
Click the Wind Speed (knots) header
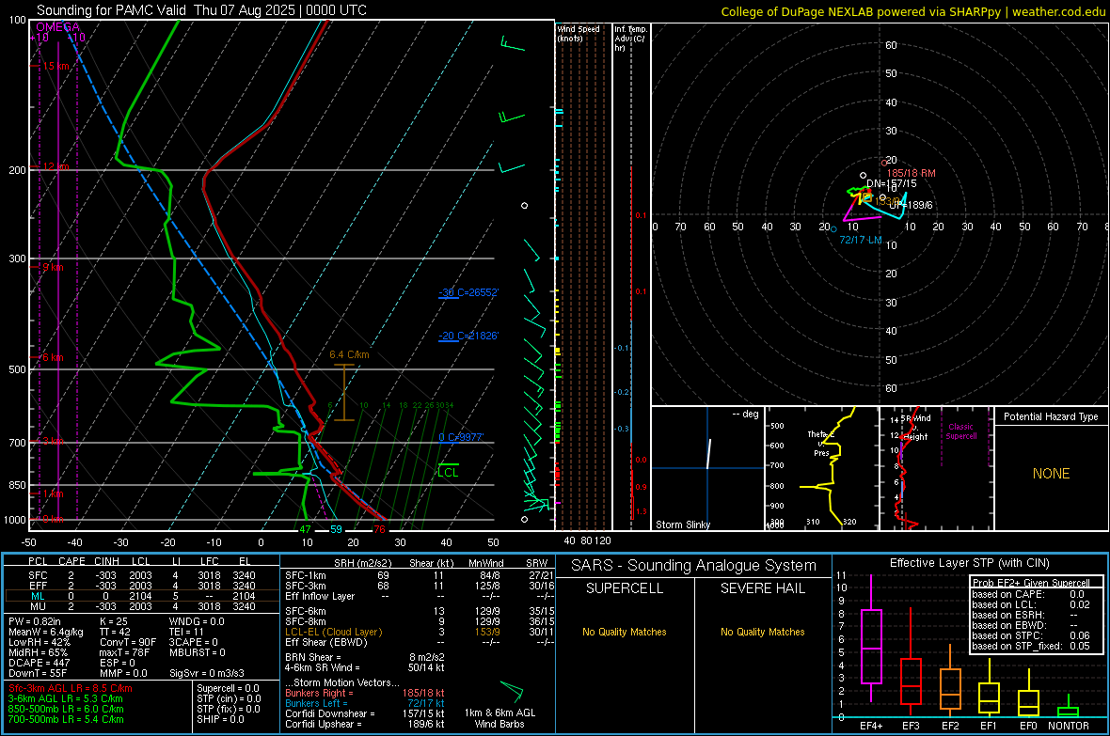click(579, 33)
